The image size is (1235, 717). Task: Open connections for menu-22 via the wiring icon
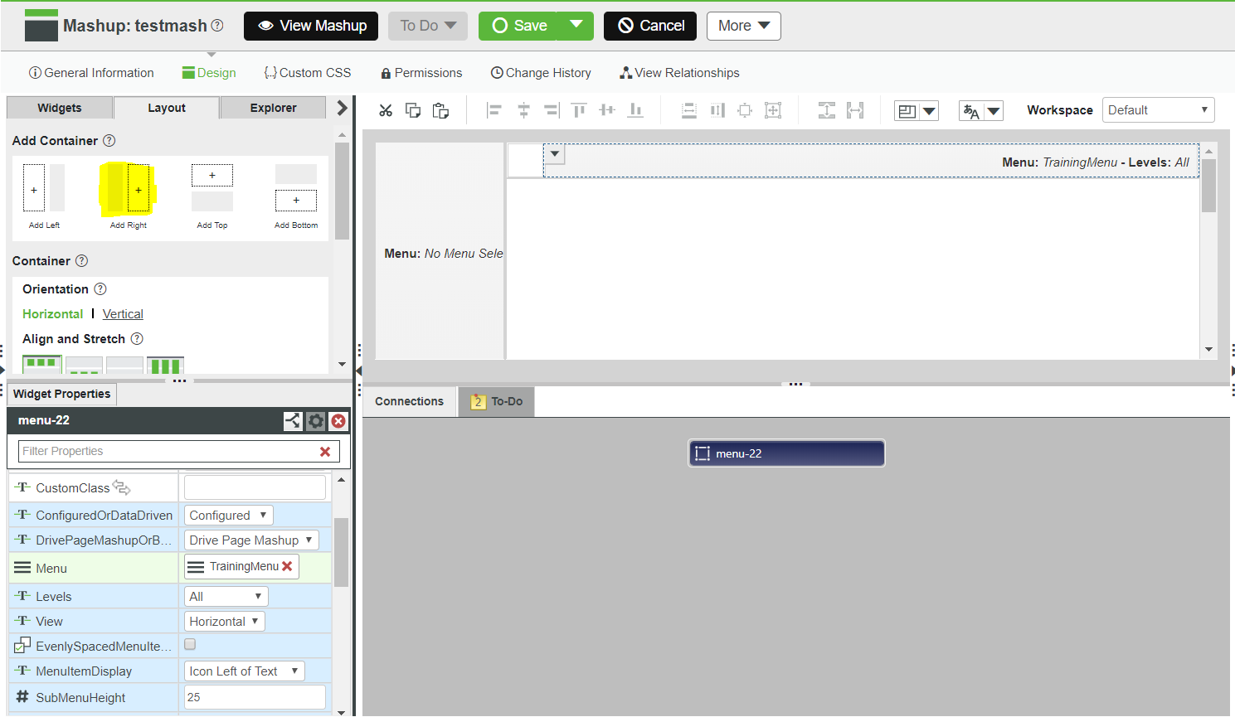[293, 420]
